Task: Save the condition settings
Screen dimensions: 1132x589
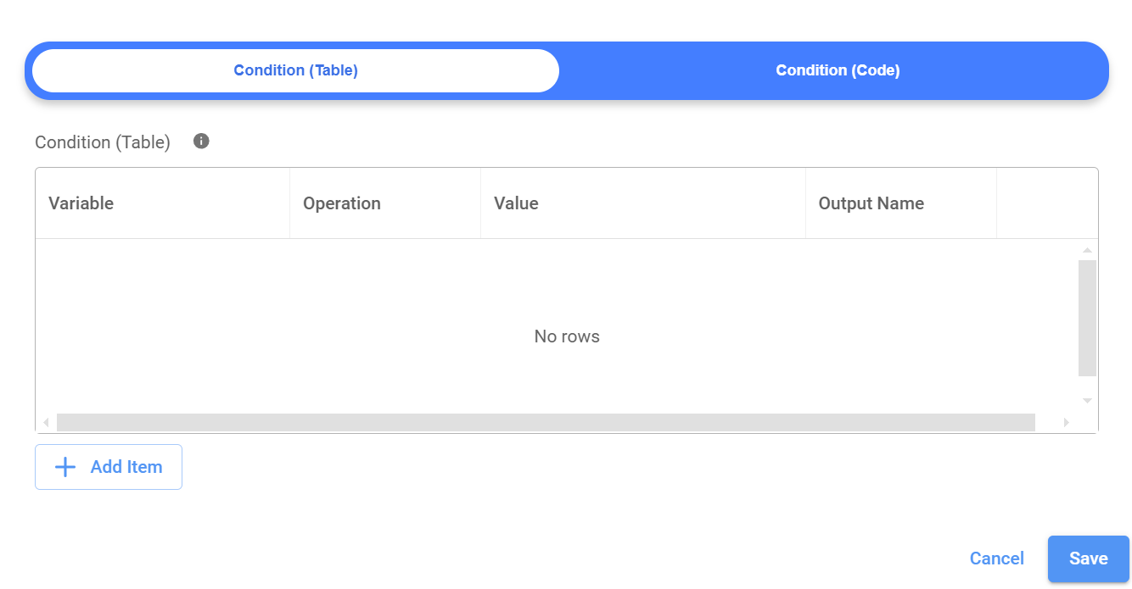Action: coord(1088,558)
